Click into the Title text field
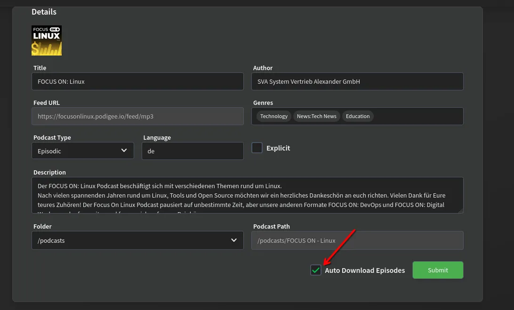The image size is (514, 310). click(x=137, y=81)
